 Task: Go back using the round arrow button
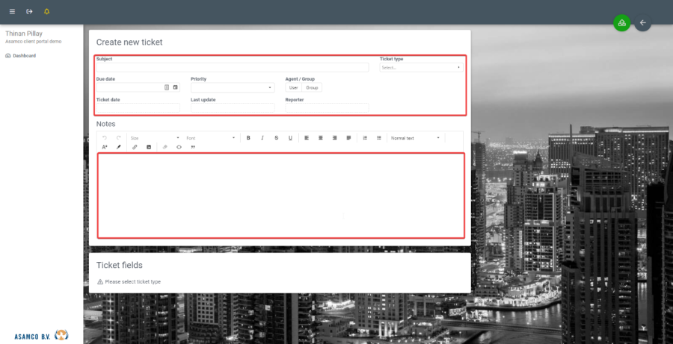[x=642, y=22]
